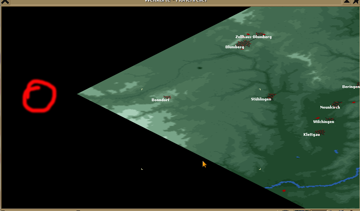Click the red town marker beside Bonndorf
This screenshot has width=360, height=211.
pos(167,97)
